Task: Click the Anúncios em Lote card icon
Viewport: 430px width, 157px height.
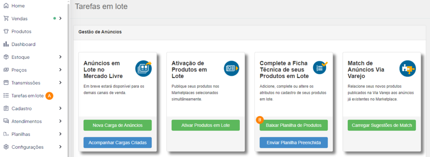Action: (x=143, y=68)
